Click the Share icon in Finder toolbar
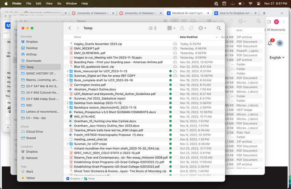Image resolution: width=291 pixels, height=189 pixels. pyautogui.click(x=182, y=28)
